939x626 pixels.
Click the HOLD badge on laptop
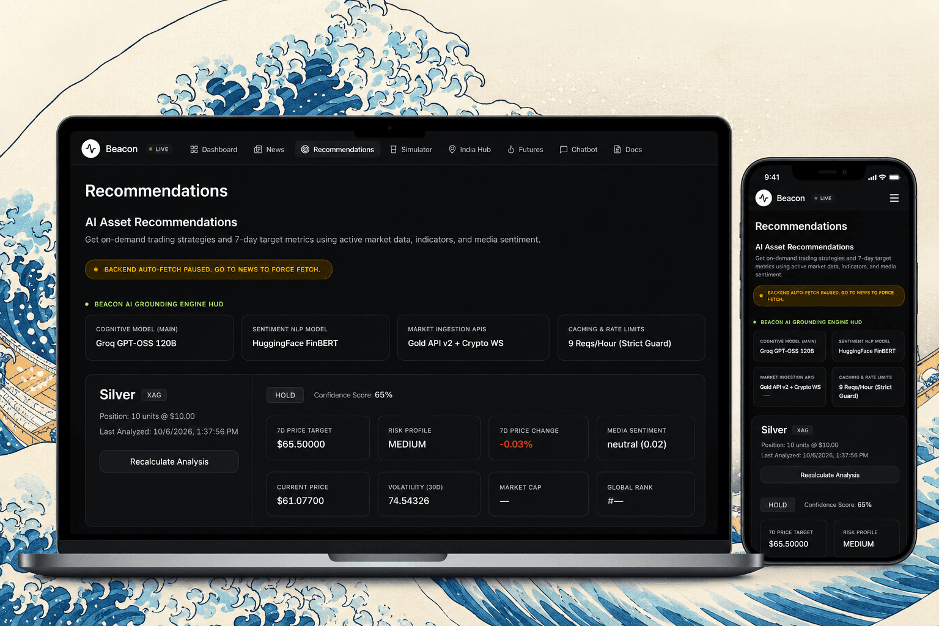[x=285, y=395]
